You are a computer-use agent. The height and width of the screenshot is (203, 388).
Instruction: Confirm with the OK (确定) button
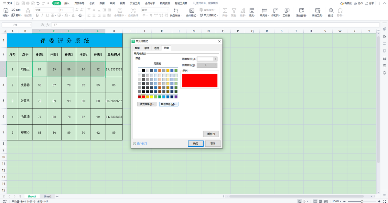[196, 143]
